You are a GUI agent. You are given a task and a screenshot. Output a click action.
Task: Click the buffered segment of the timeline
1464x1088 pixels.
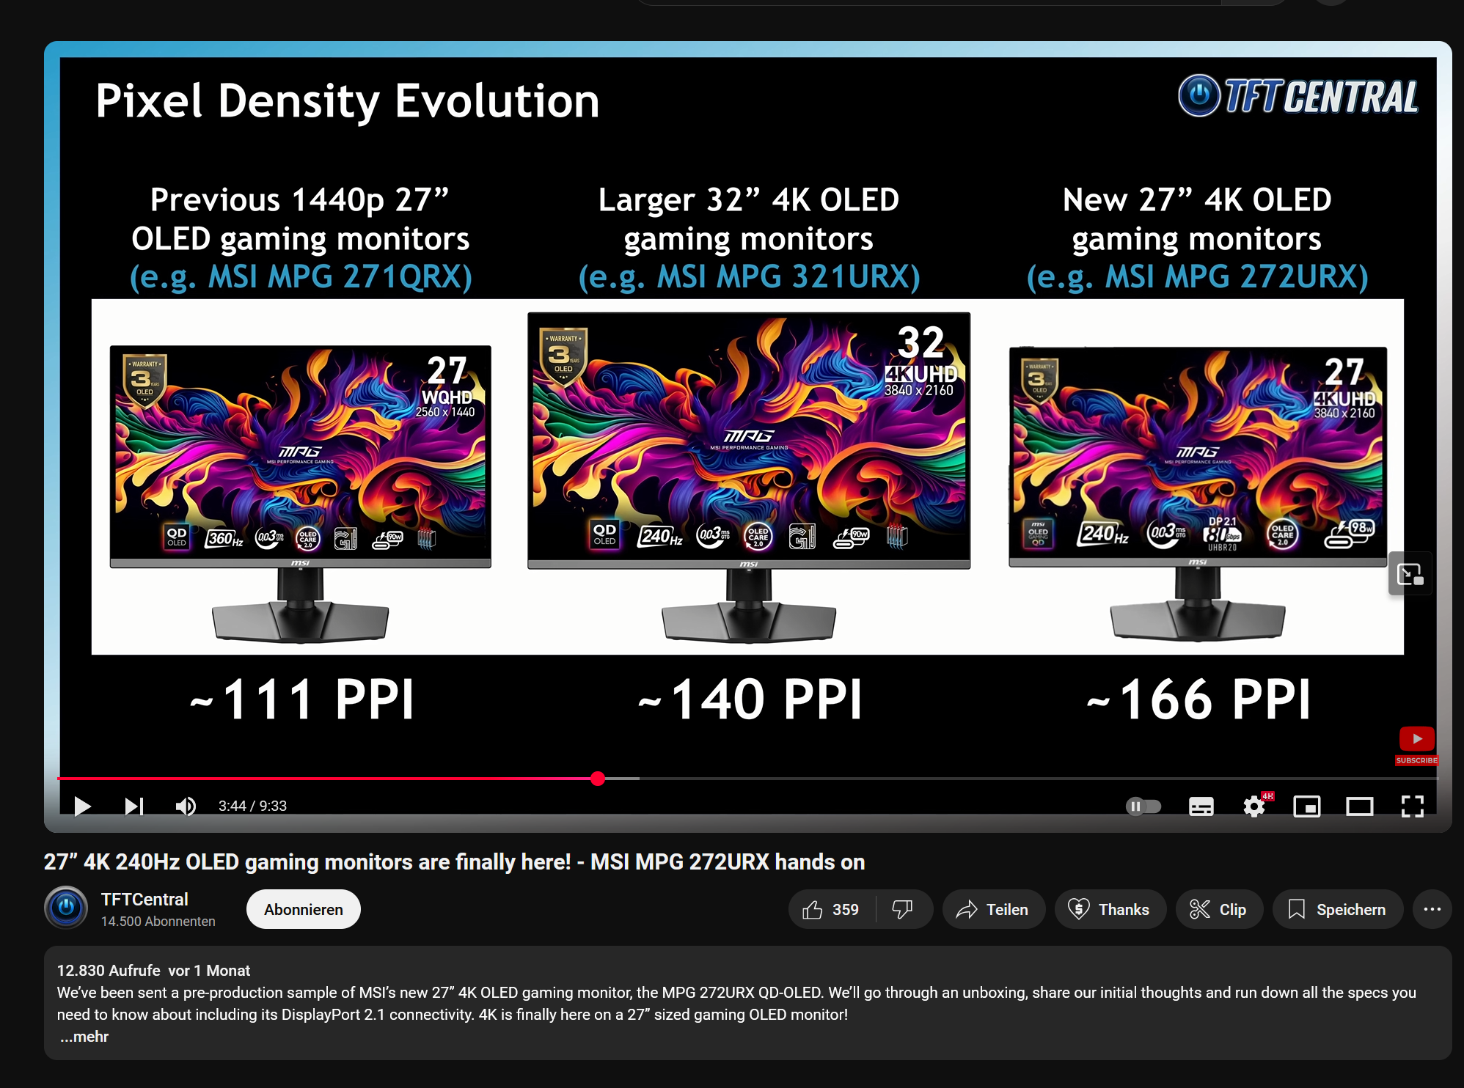point(622,779)
